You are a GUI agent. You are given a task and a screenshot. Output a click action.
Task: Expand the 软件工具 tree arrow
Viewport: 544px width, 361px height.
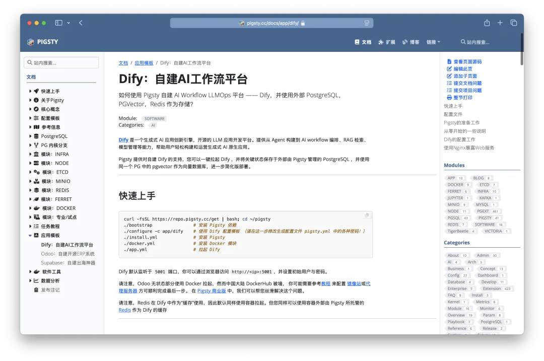pyautogui.click(x=30, y=272)
